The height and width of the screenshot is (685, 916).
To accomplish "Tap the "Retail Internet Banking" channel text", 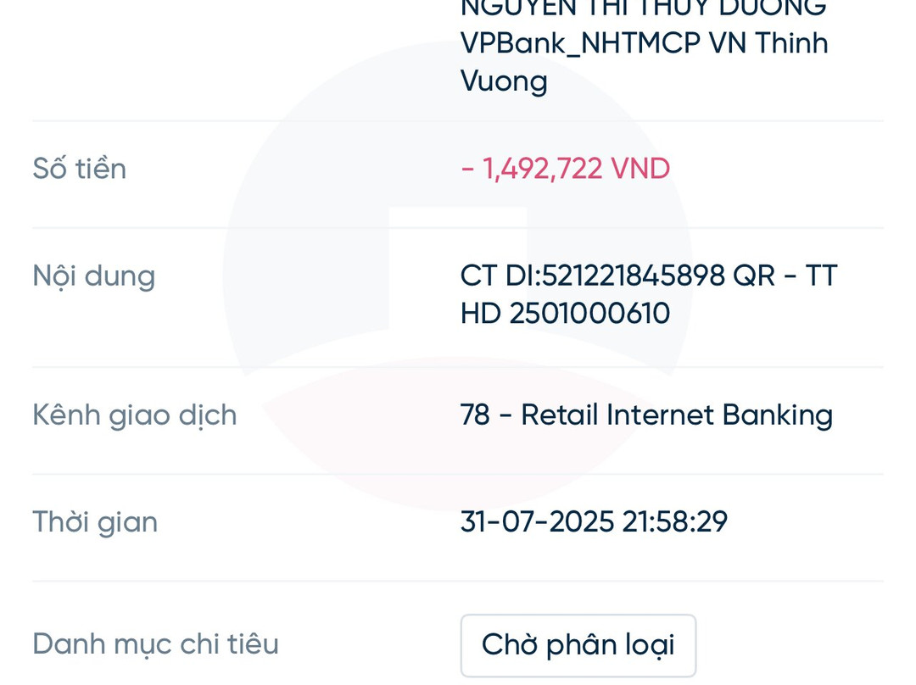I will 677,415.
